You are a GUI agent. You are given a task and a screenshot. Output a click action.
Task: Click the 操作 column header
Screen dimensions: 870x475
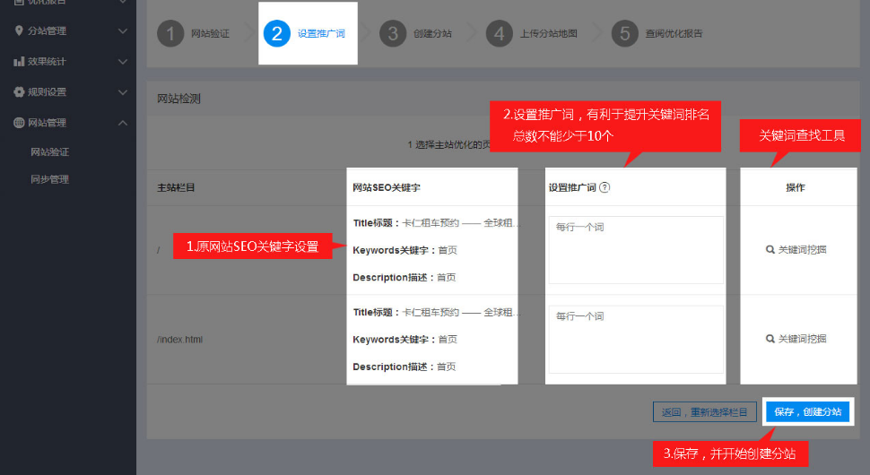pyautogui.click(x=796, y=187)
